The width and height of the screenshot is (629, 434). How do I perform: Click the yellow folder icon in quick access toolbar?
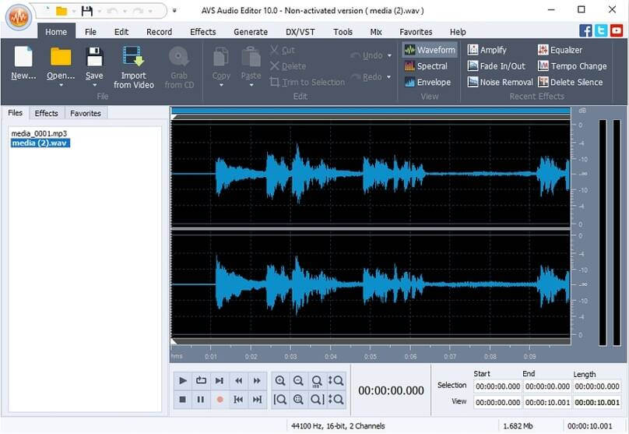coord(61,11)
